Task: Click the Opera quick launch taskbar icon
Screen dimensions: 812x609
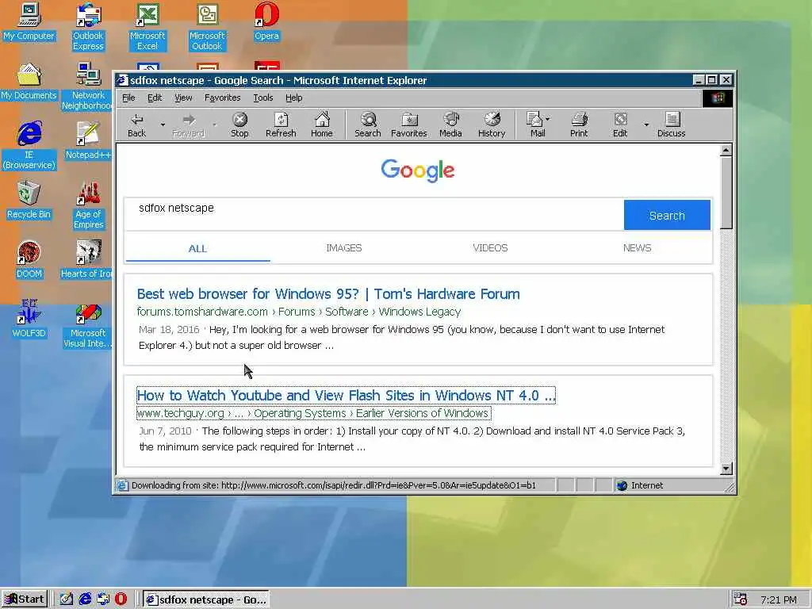Action: (121, 599)
